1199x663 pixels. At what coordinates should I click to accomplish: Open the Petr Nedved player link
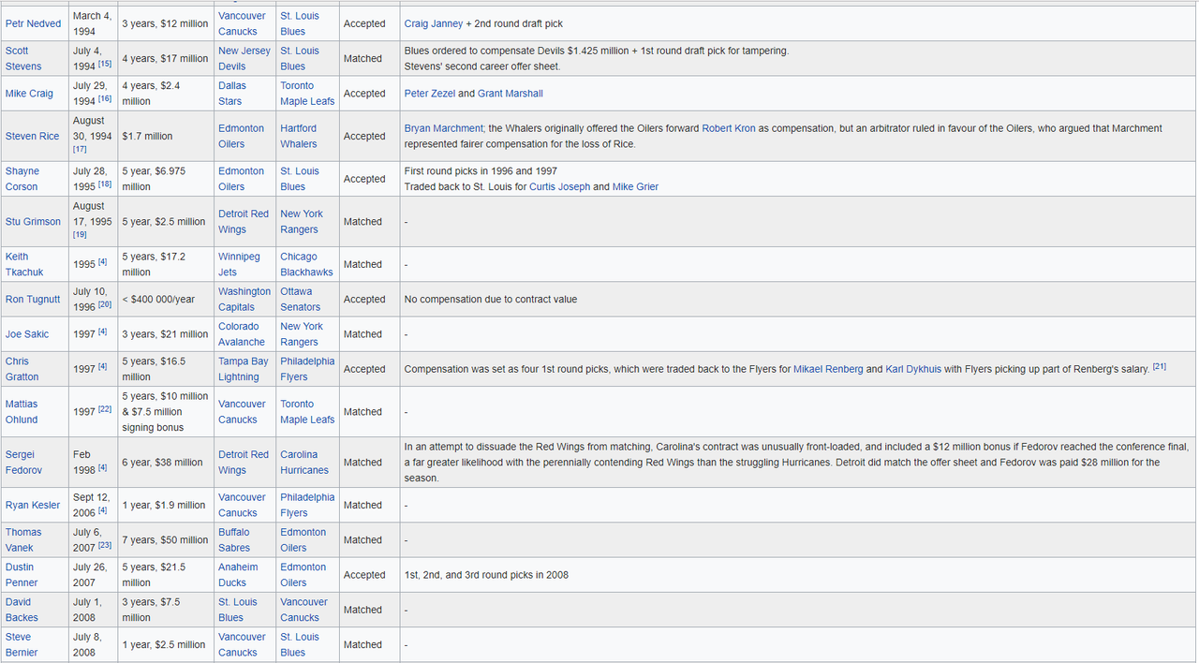[x=34, y=23]
